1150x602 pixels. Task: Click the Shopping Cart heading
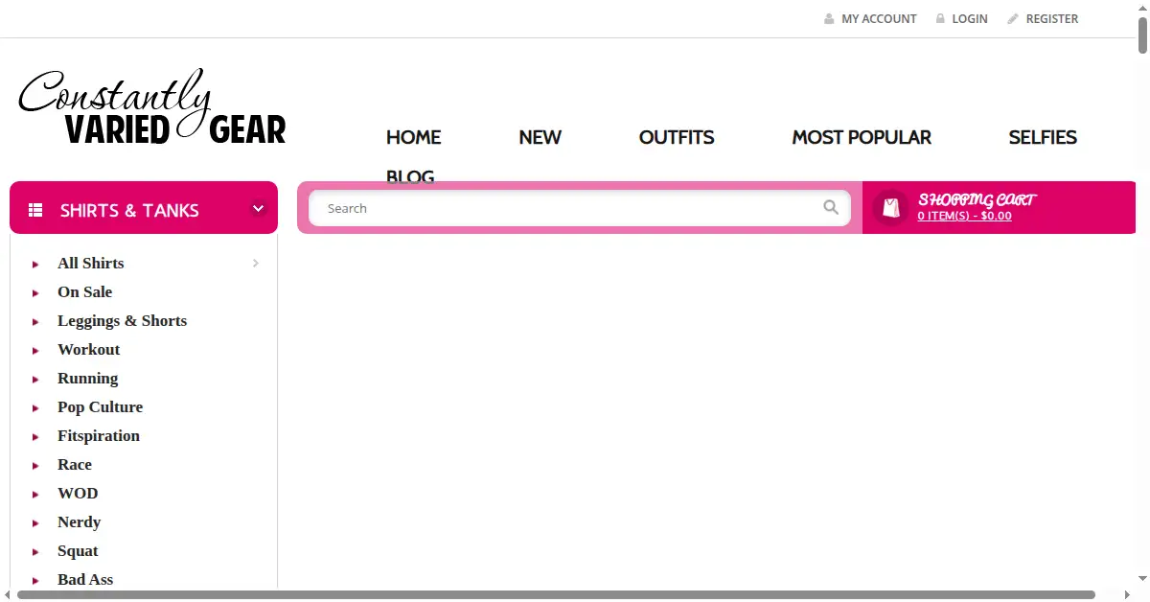click(977, 199)
